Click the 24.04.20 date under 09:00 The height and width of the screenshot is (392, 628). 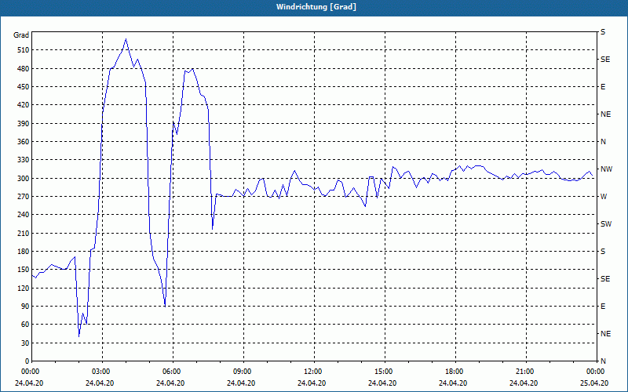click(241, 383)
